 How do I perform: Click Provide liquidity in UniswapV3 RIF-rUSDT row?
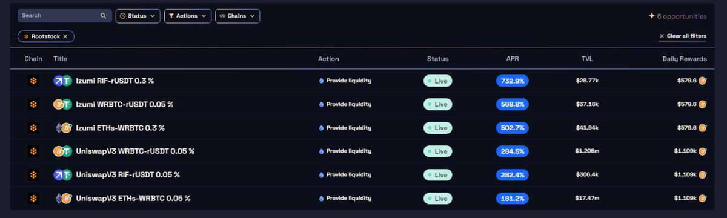click(345, 175)
